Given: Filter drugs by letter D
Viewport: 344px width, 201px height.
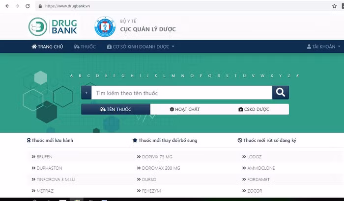Looking at the screenshot, I should point(97,76).
